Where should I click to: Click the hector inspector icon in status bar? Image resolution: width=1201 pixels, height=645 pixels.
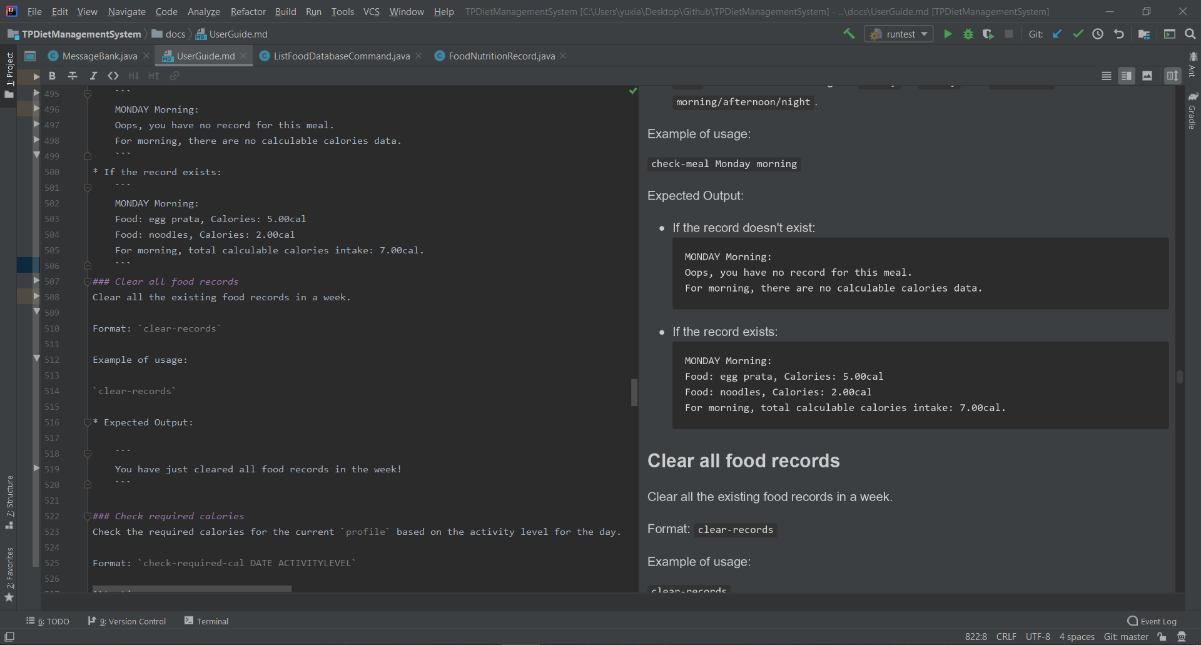point(1182,637)
